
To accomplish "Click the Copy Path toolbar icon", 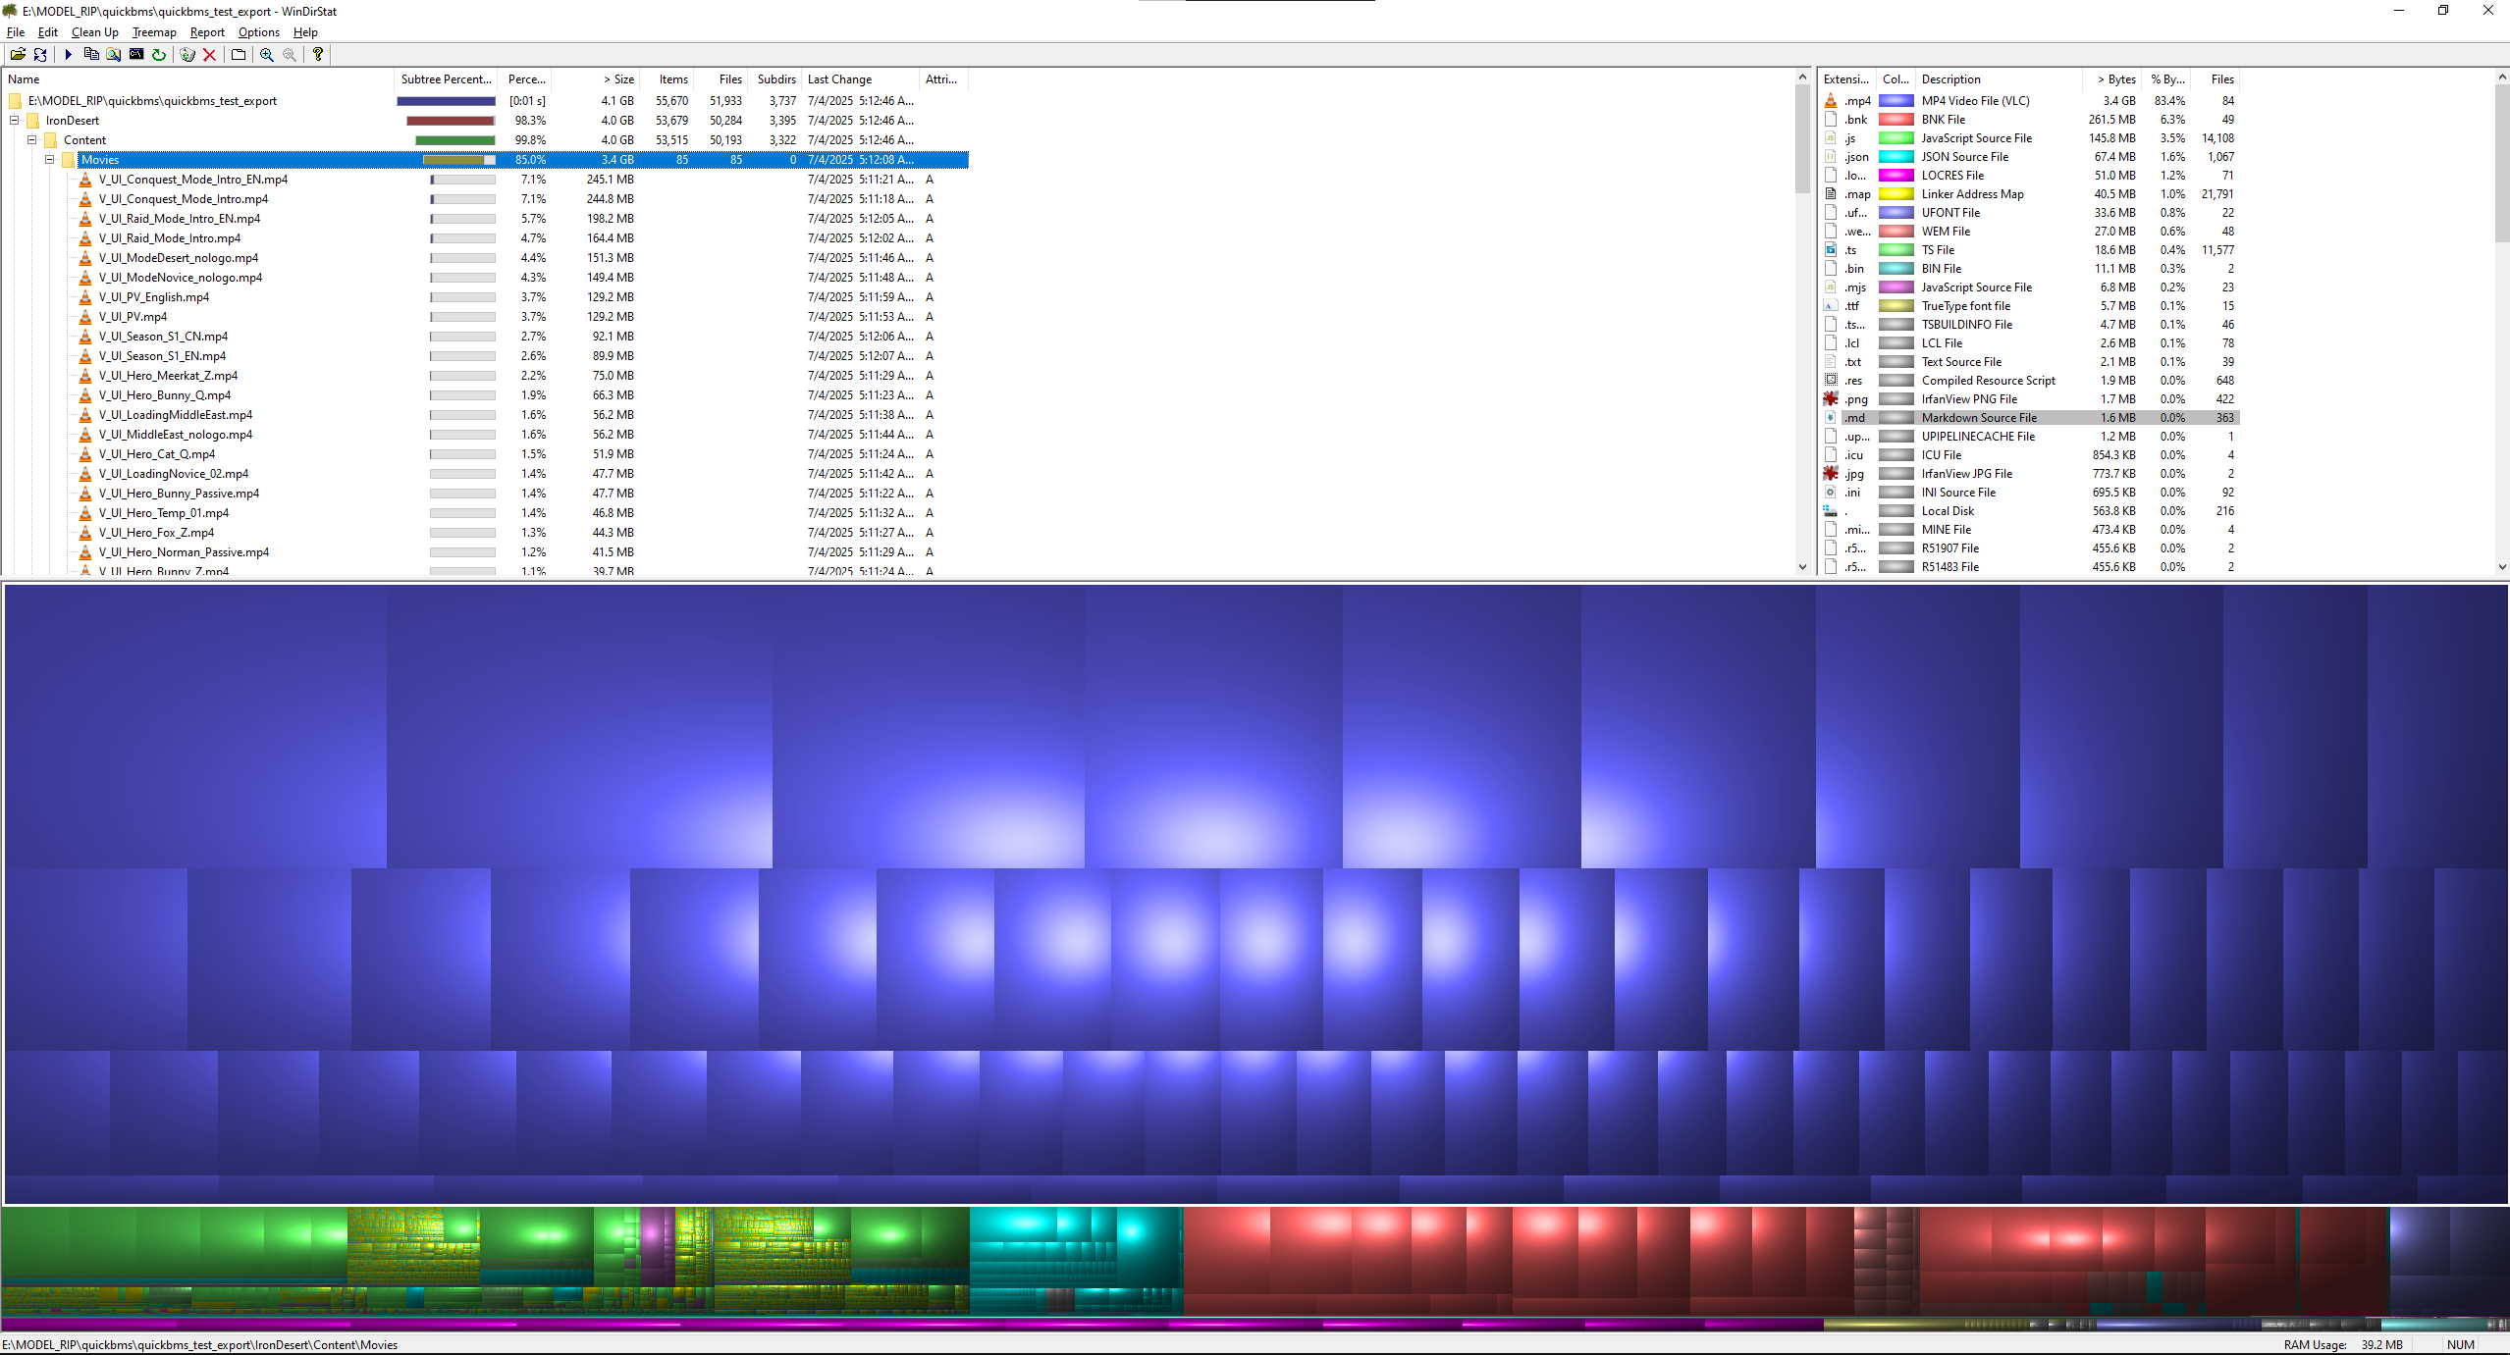I will pos(91,55).
